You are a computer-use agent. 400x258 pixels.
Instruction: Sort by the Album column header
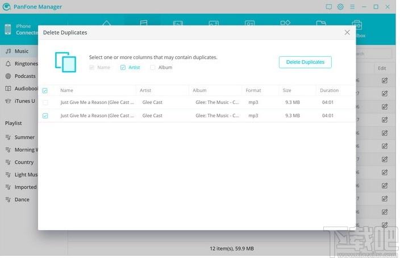pyautogui.click(x=199, y=90)
